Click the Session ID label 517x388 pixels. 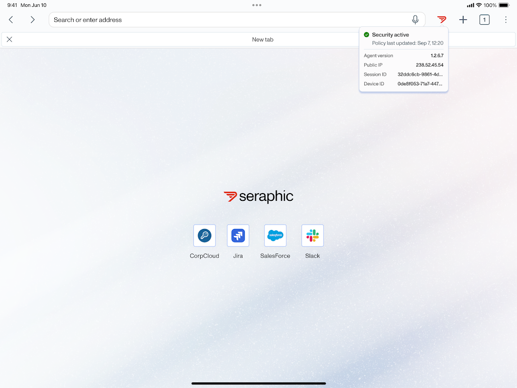[x=375, y=74]
